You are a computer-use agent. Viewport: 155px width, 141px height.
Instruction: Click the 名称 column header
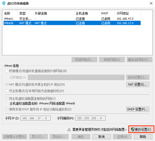tap(10, 13)
